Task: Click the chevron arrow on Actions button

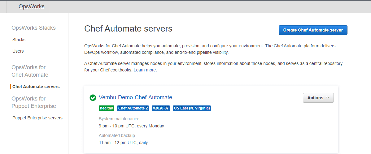Action: tap(327, 98)
